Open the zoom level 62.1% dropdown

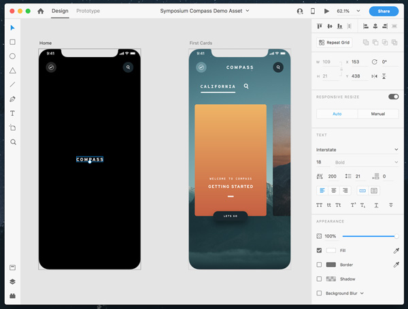pyautogui.click(x=347, y=11)
